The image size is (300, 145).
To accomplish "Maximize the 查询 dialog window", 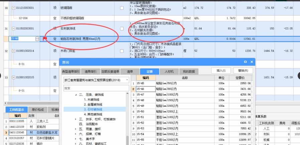I will click(246, 62).
